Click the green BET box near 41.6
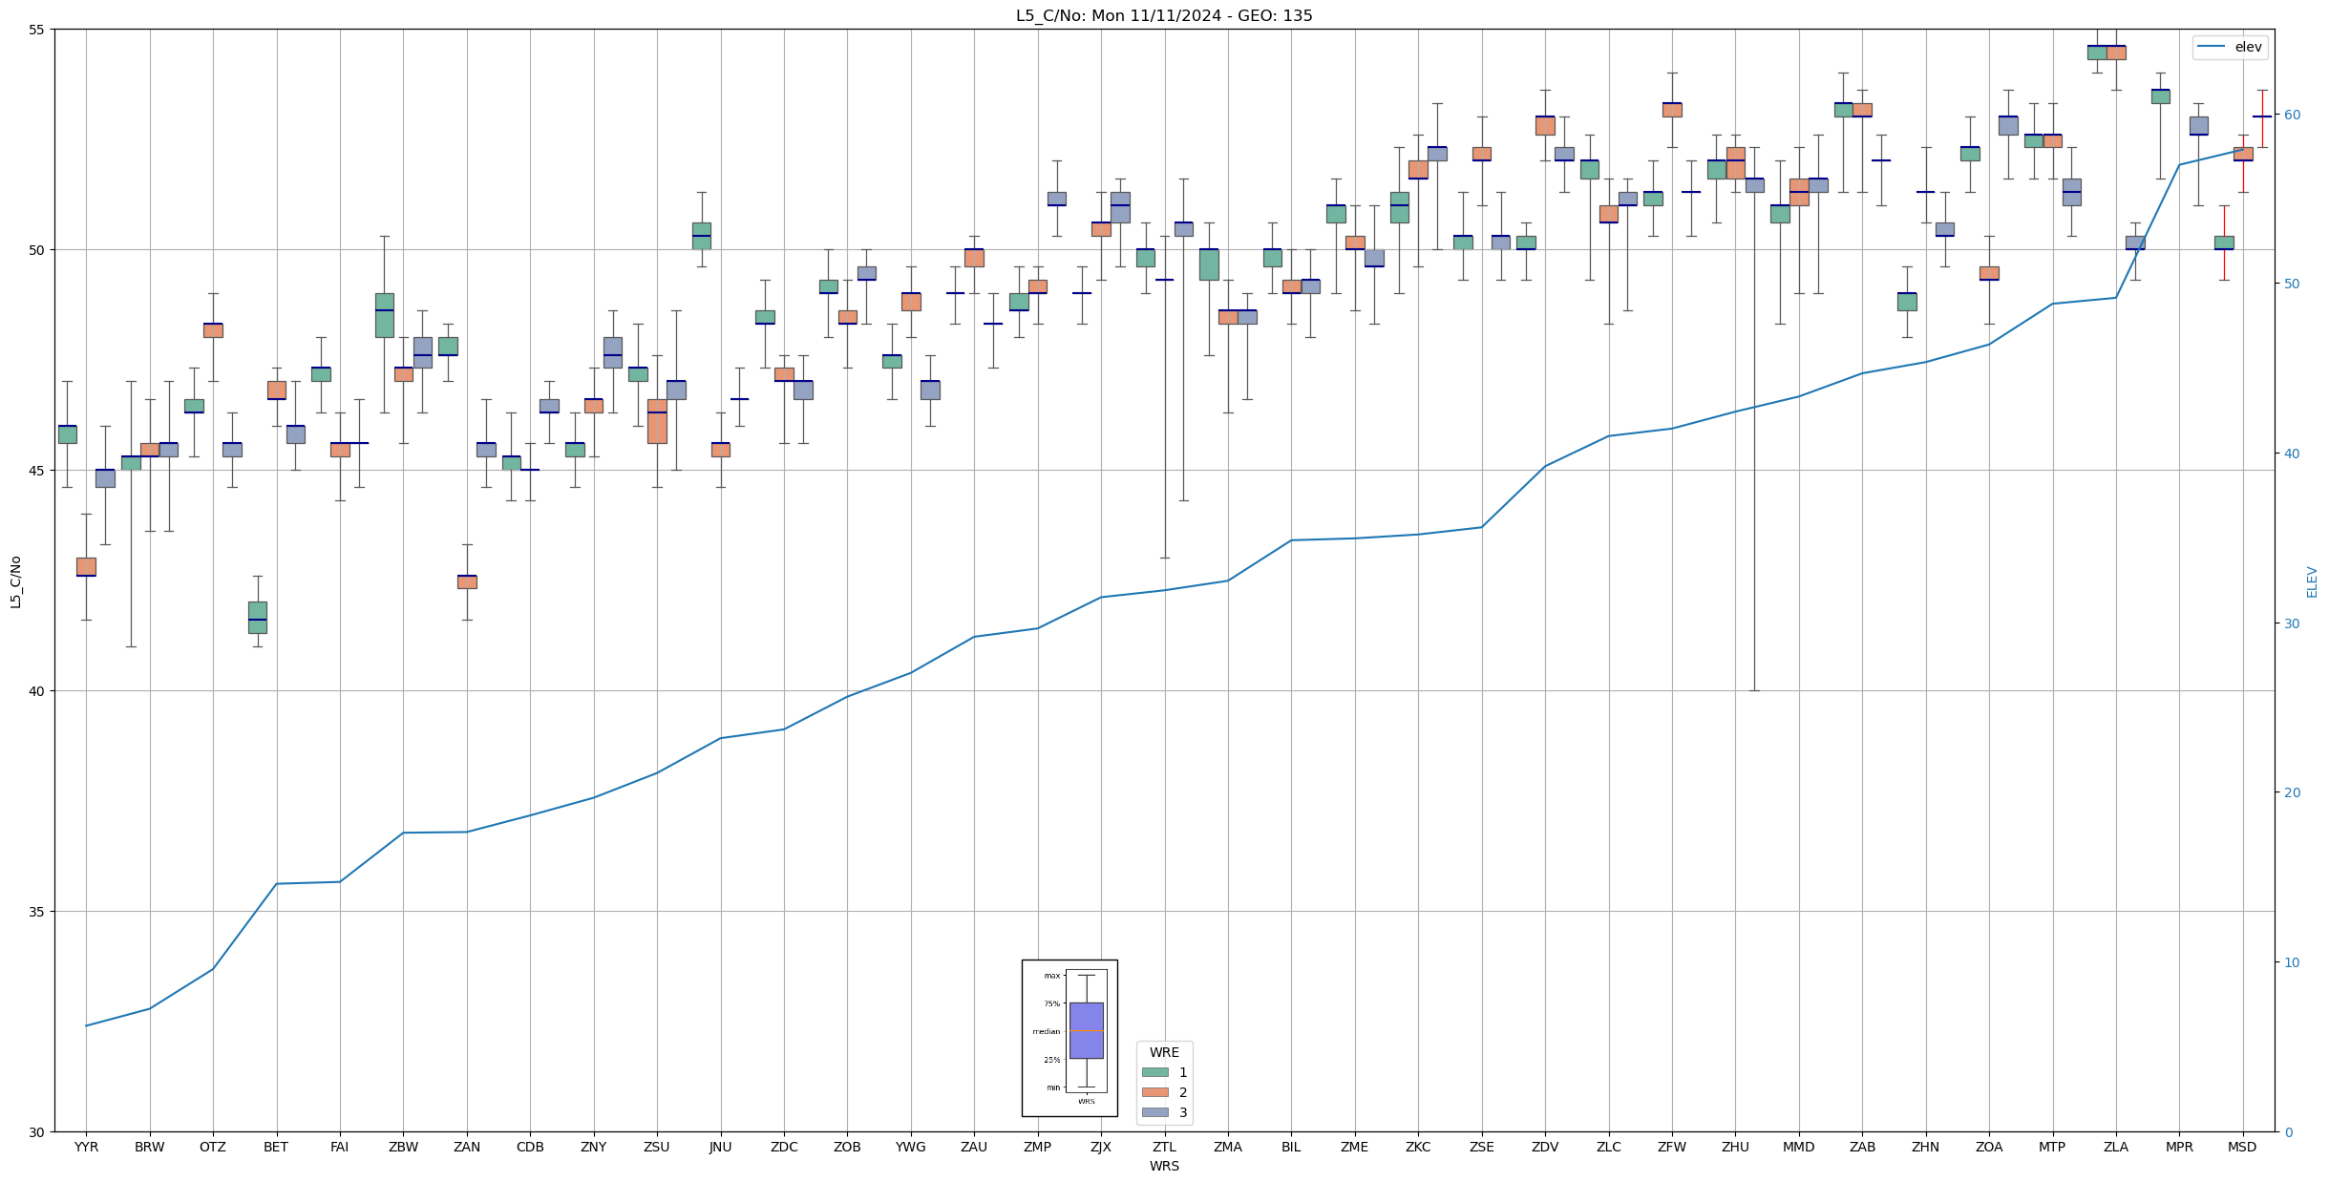Image resolution: width=2329 pixels, height=1182 pixels. pyautogui.click(x=258, y=617)
